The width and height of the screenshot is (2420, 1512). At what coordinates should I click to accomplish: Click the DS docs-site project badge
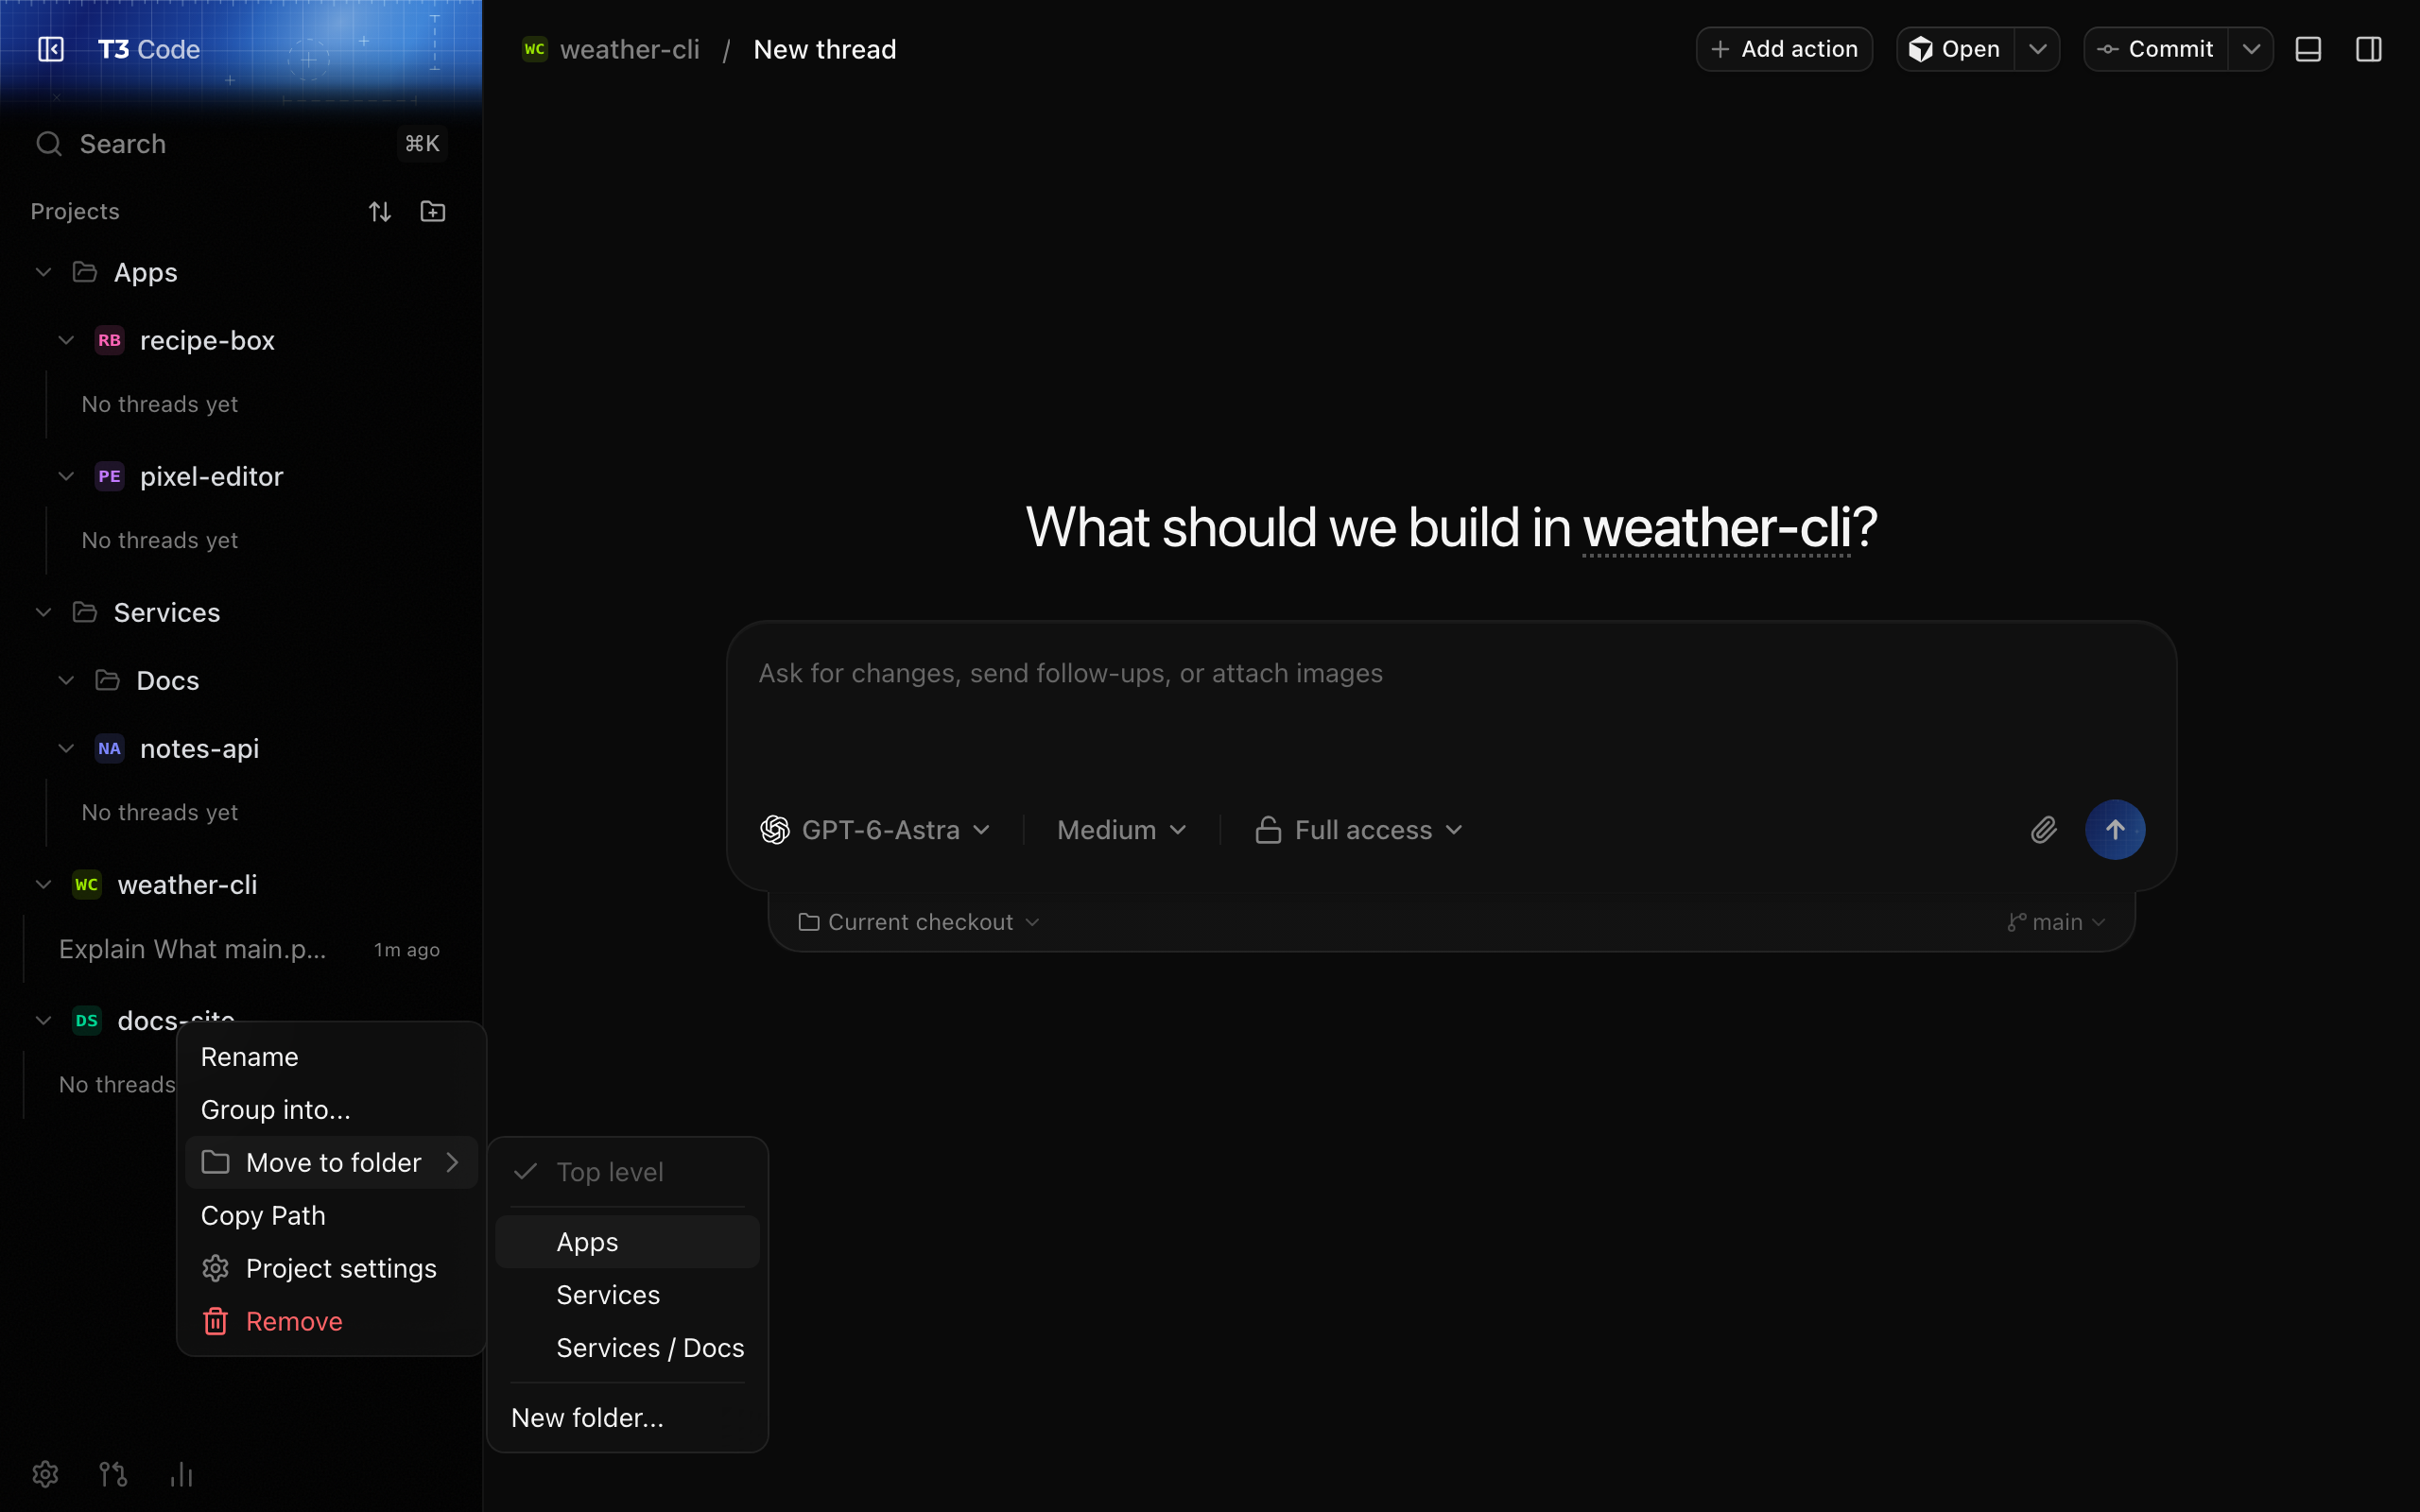[x=87, y=1021]
